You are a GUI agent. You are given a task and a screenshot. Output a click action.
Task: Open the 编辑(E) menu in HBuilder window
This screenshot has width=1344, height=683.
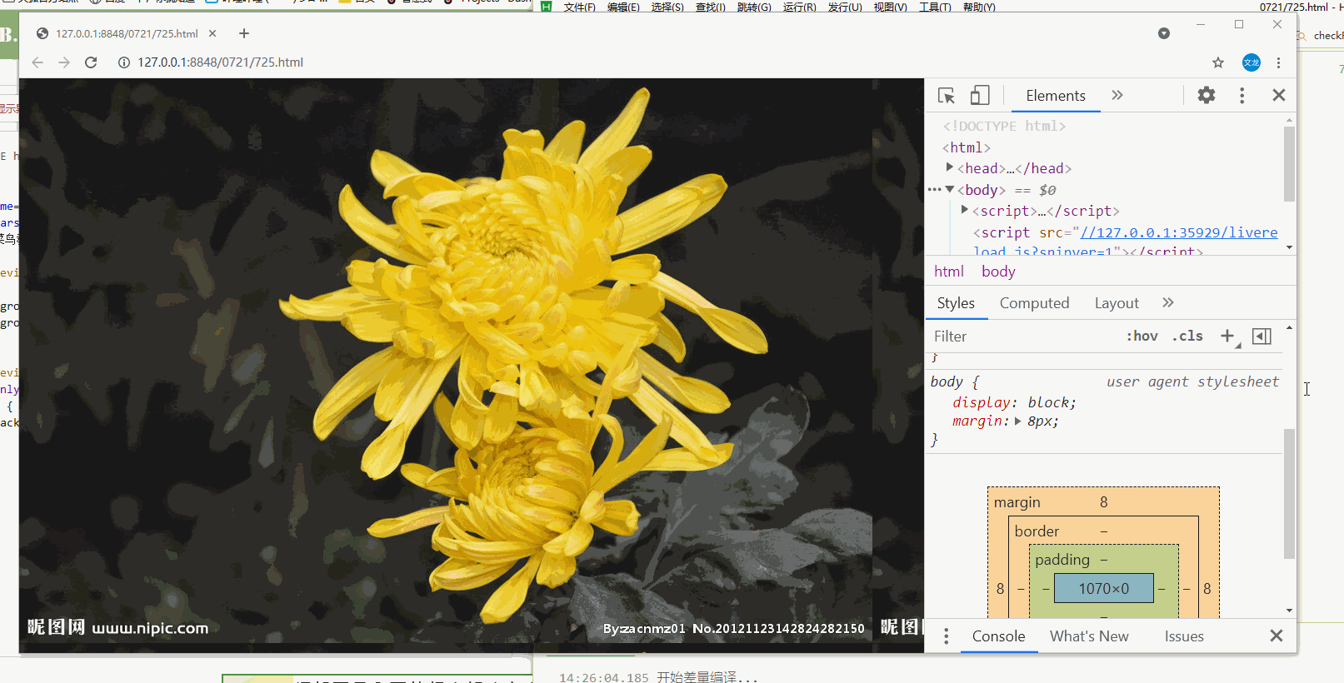pyautogui.click(x=623, y=7)
